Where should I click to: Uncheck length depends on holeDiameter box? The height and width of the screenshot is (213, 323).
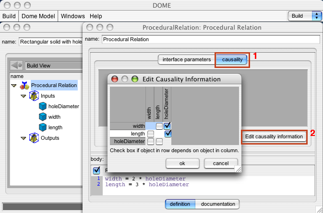pos(168,134)
